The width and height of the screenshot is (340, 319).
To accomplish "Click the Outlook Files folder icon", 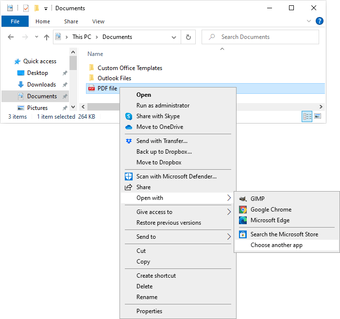I will click(x=91, y=78).
